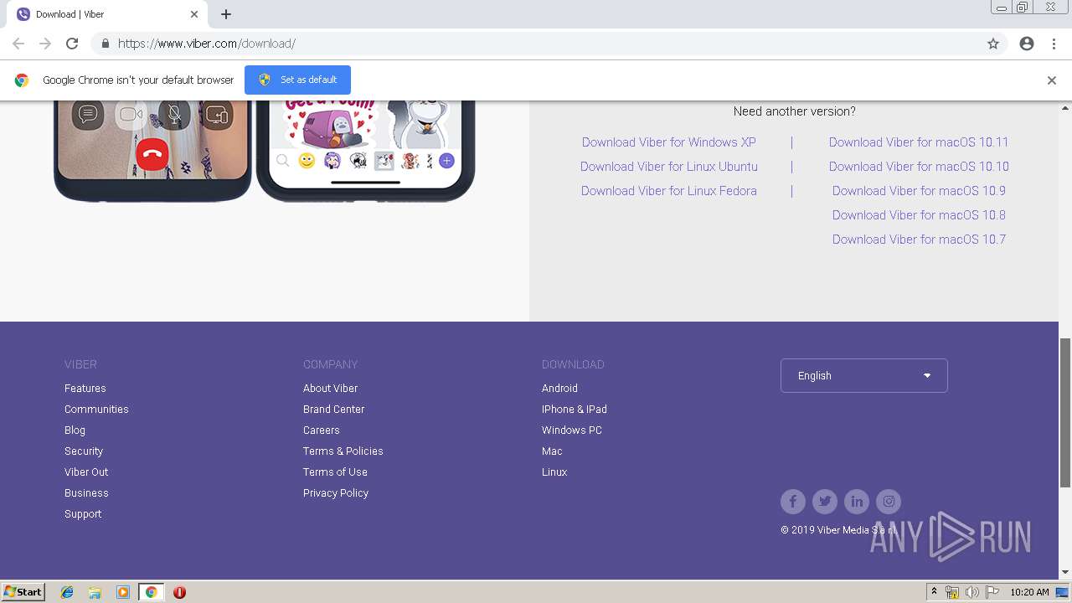Launch Windows Media Player from taskbar
Image resolution: width=1072 pixels, height=603 pixels.
click(x=123, y=592)
